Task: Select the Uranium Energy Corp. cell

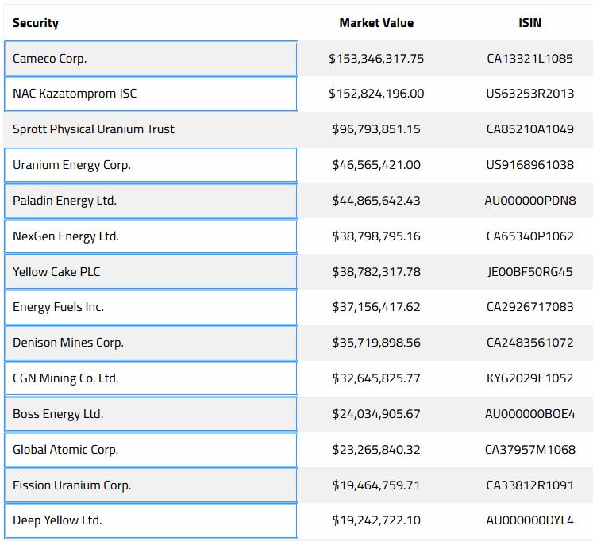Action: click(150, 165)
